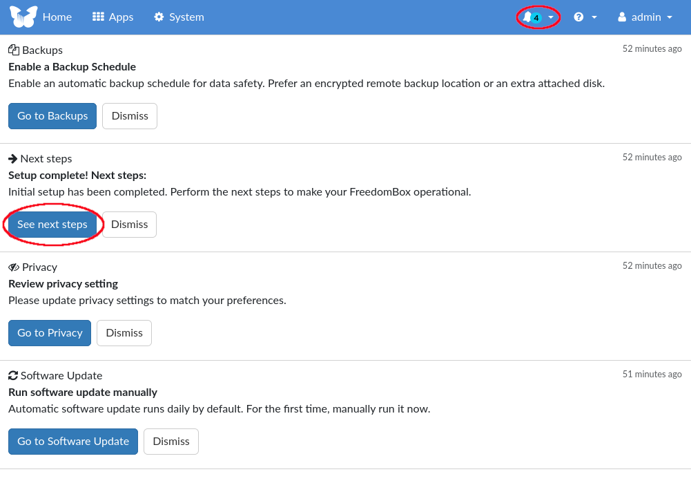Click the notification bell icon
Screen dimensions: 691x492
pyautogui.click(x=527, y=17)
